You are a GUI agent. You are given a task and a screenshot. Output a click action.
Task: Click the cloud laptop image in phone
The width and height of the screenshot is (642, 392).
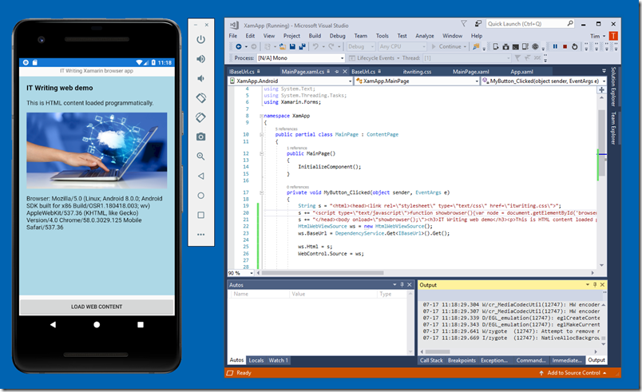[97, 151]
